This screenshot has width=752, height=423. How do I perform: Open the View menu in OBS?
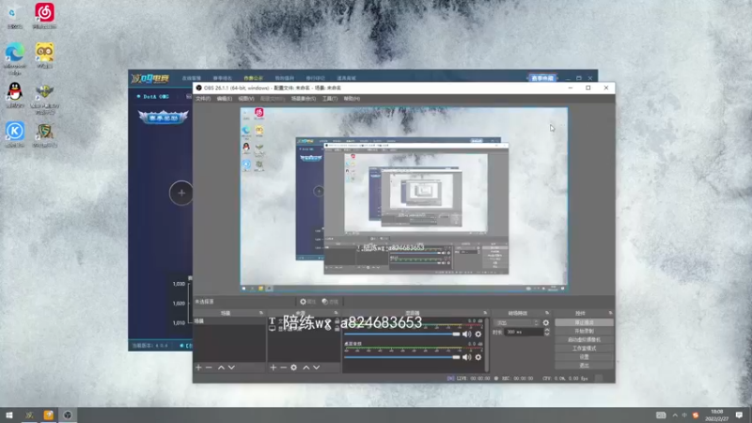(x=246, y=99)
